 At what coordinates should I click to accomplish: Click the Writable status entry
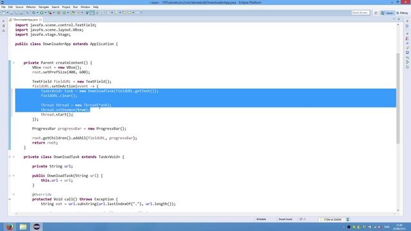tap(261, 219)
